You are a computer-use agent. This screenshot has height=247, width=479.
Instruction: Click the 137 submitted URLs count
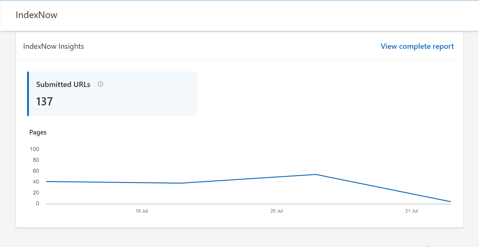(x=44, y=101)
